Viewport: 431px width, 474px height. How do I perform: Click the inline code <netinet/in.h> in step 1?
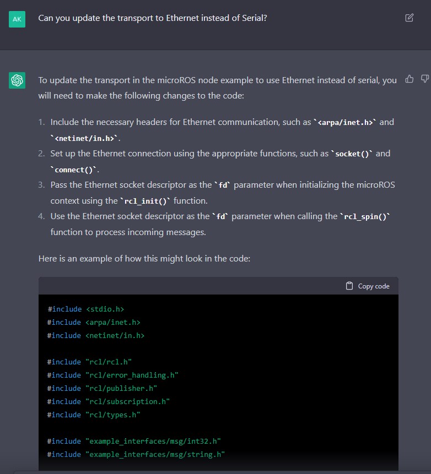(85, 138)
